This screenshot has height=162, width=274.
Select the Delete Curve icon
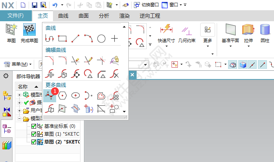click(115, 74)
